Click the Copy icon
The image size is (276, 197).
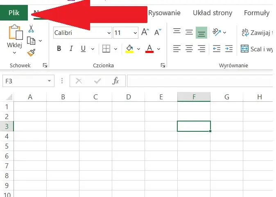point(31,41)
